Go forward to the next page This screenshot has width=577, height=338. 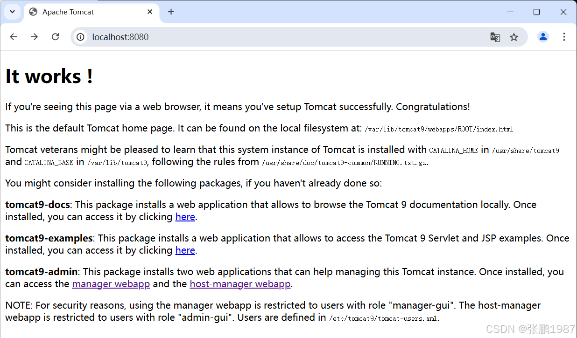34,37
